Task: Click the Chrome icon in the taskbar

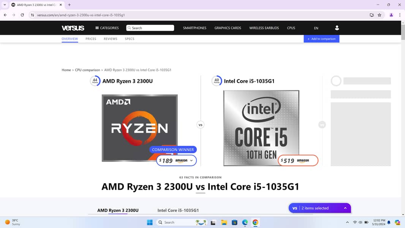Action: 255,222
